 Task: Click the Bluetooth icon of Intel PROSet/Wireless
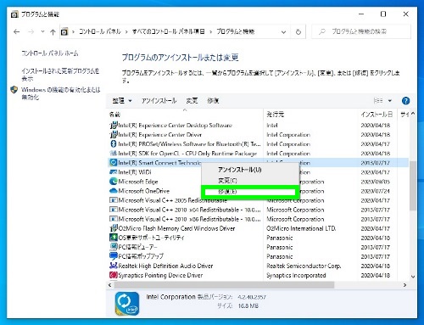[x=114, y=143]
